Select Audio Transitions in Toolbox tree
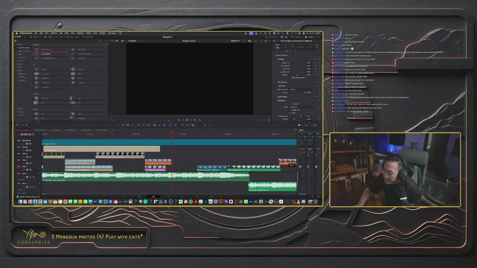477x268 pixels. 24,51
